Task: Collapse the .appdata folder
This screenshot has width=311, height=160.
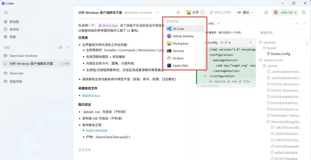Action: pos(267,42)
